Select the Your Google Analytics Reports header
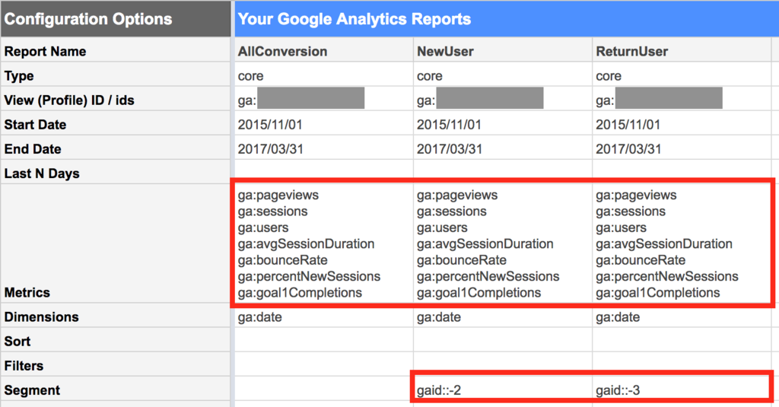Viewport: 779px width, 407px height. [502, 19]
